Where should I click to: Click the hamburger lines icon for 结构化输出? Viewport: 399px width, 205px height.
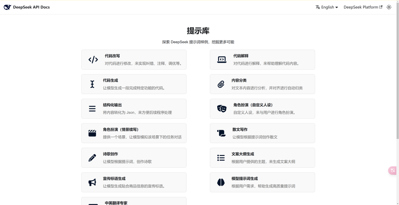click(92, 109)
